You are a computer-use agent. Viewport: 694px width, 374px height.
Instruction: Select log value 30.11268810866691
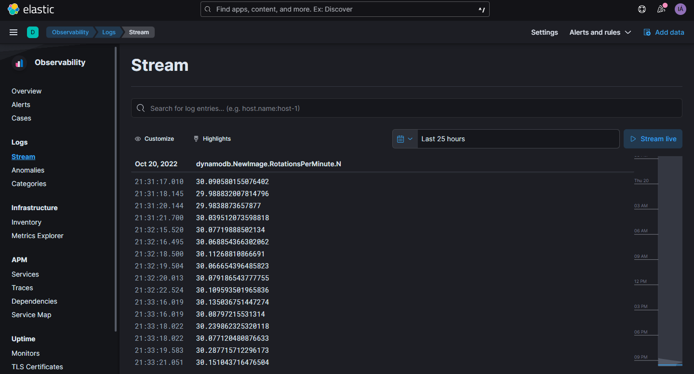tap(230, 254)
